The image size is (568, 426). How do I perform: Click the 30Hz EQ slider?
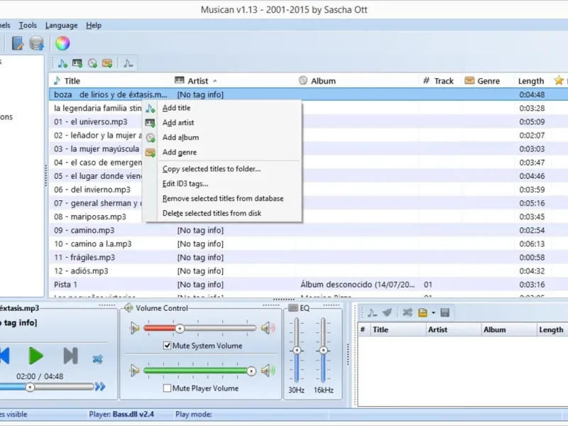(x=297, y=351)
